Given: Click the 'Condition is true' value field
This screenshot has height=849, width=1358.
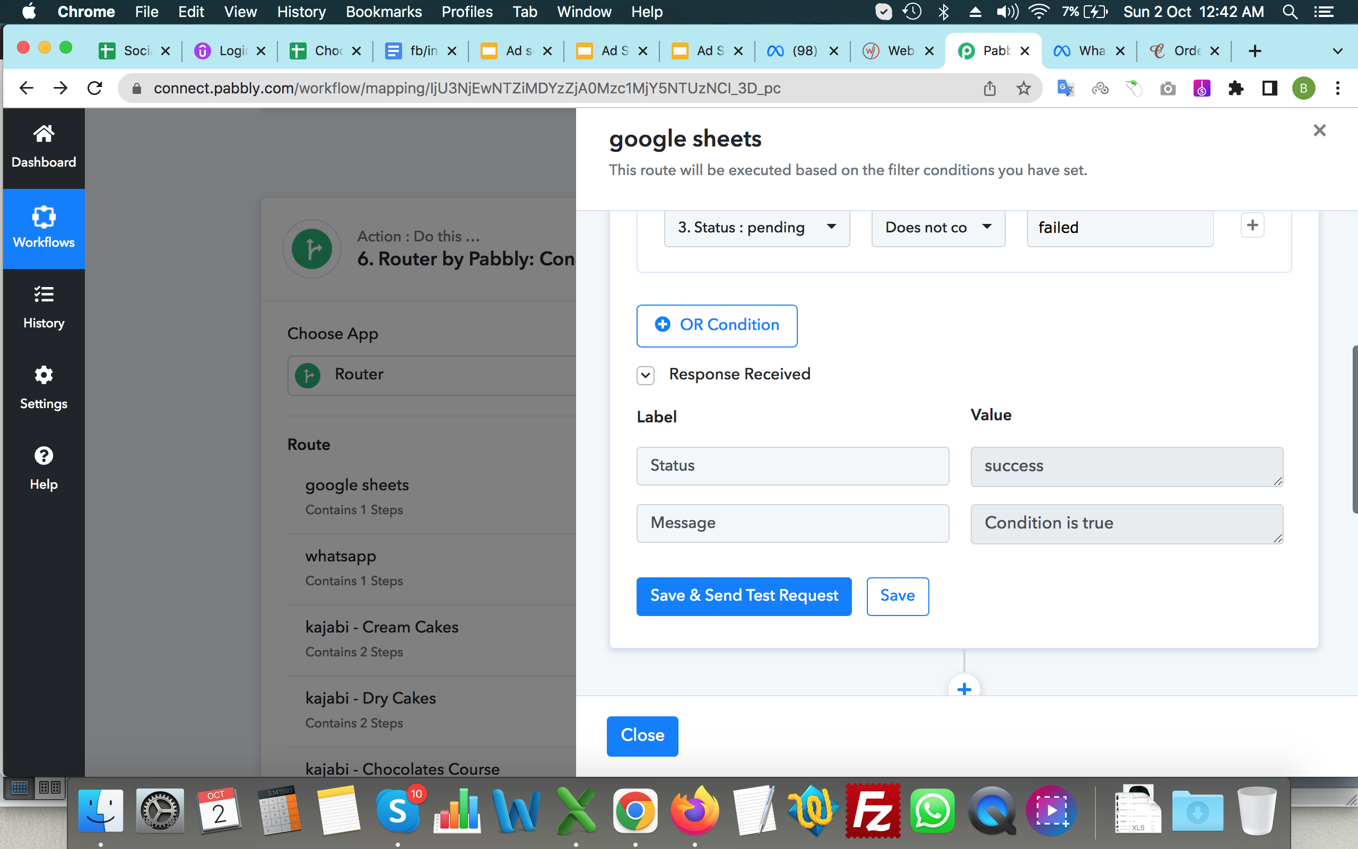Looking at the screenshot, I should click(1127, 524).
